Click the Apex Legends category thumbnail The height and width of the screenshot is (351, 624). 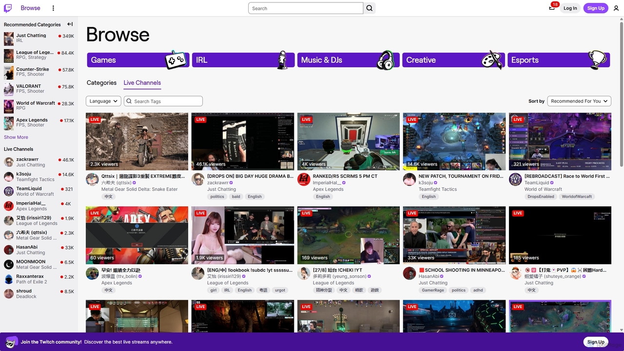click(9, 123)
